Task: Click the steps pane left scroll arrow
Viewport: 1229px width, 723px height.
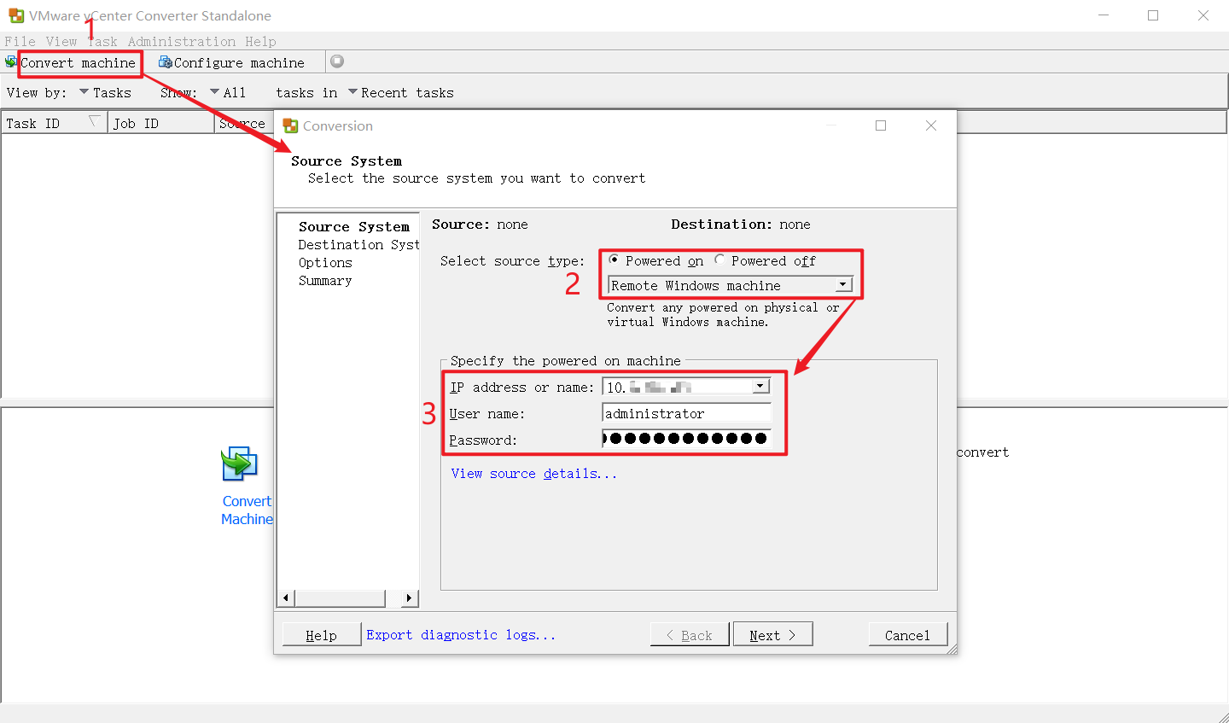Action: [287, 598]
